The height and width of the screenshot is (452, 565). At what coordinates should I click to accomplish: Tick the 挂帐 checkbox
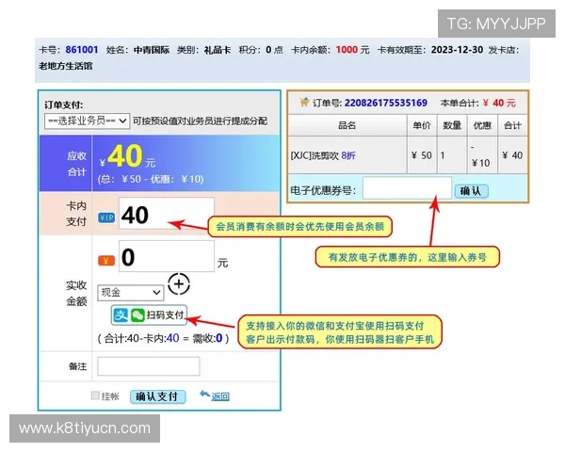[x=95, y=395]
